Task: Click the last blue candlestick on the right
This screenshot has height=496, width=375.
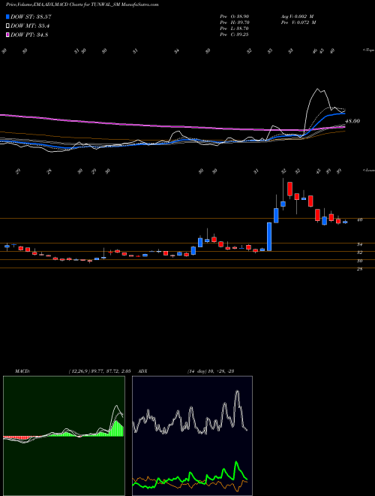Action: click(345, 222)
